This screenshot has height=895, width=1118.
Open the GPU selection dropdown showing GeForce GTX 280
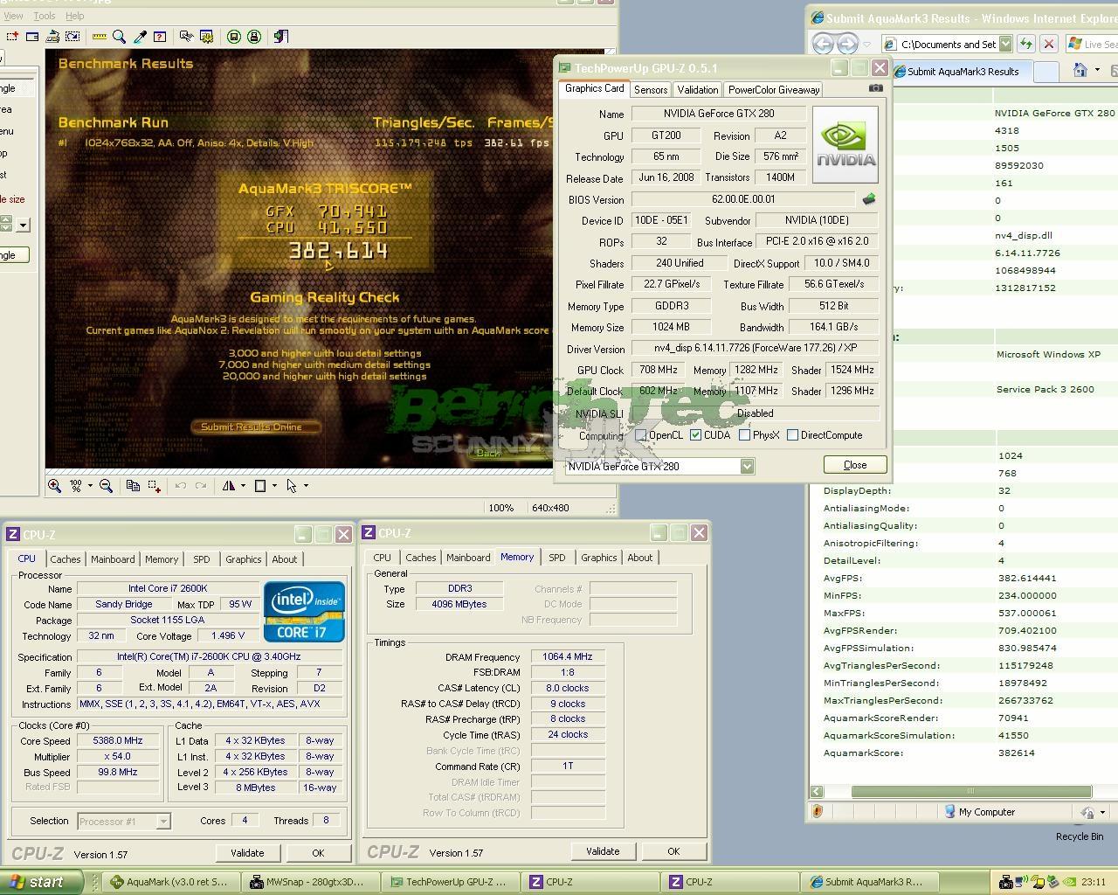pyautogui.click(x=747, y=467)
